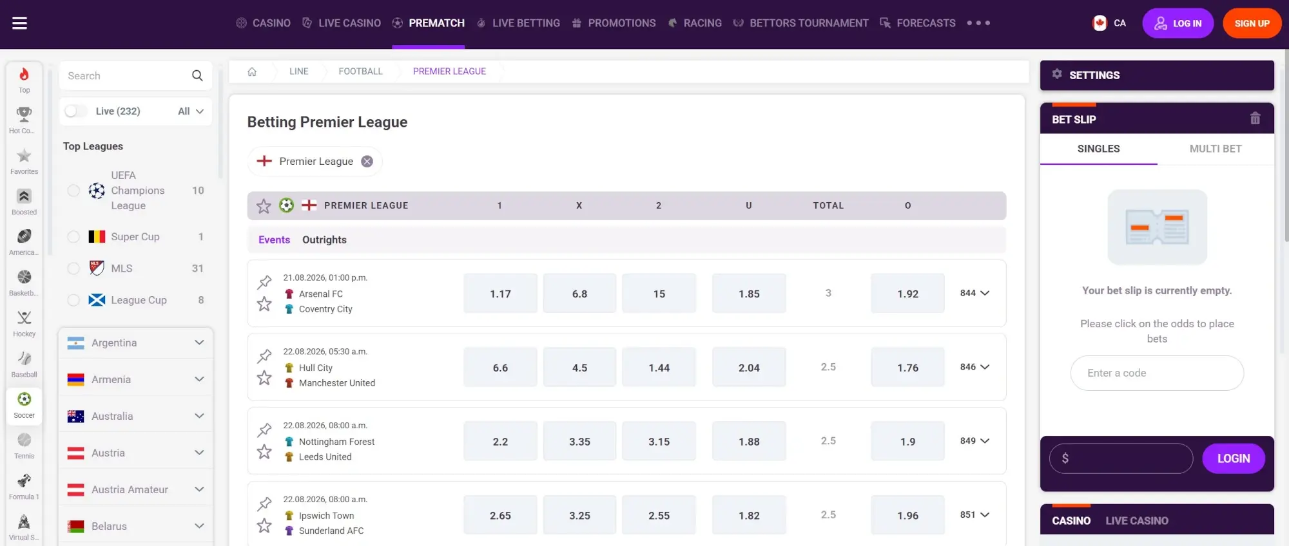Favorite the Premier League header star
1289x546 pixels.
pyautogui.click(x=264, y=206)
